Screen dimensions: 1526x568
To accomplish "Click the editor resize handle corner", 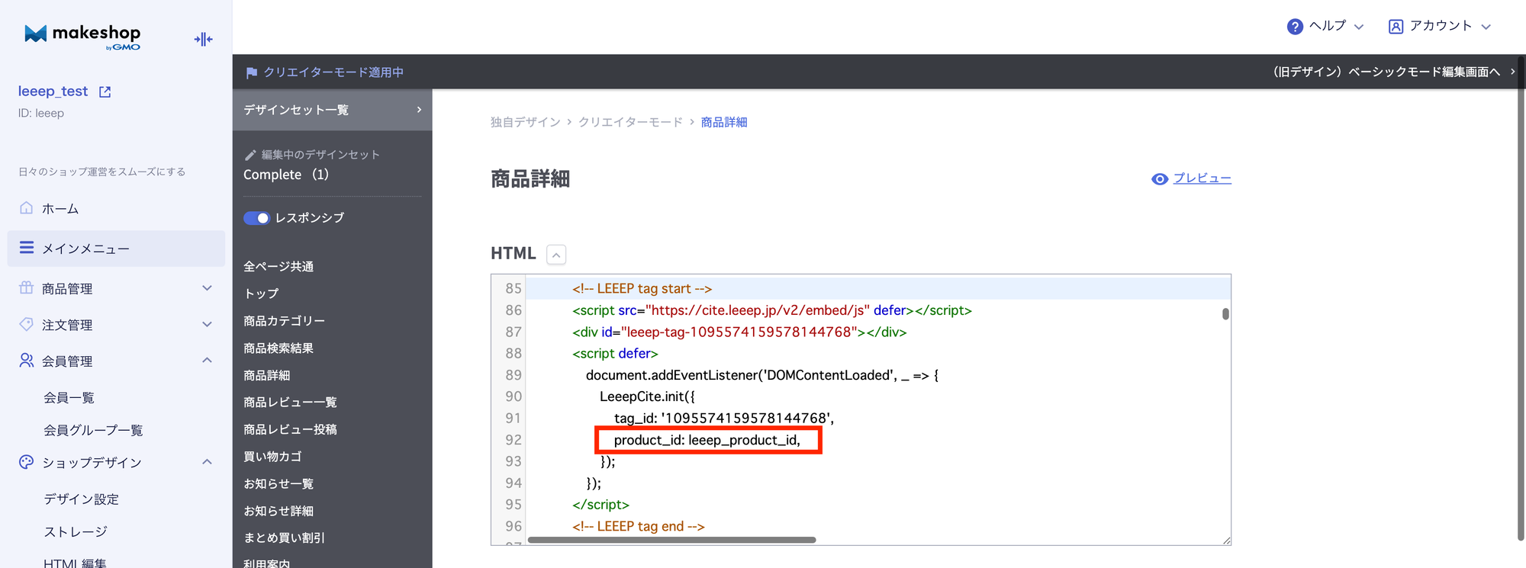I will coord(1226,541).
